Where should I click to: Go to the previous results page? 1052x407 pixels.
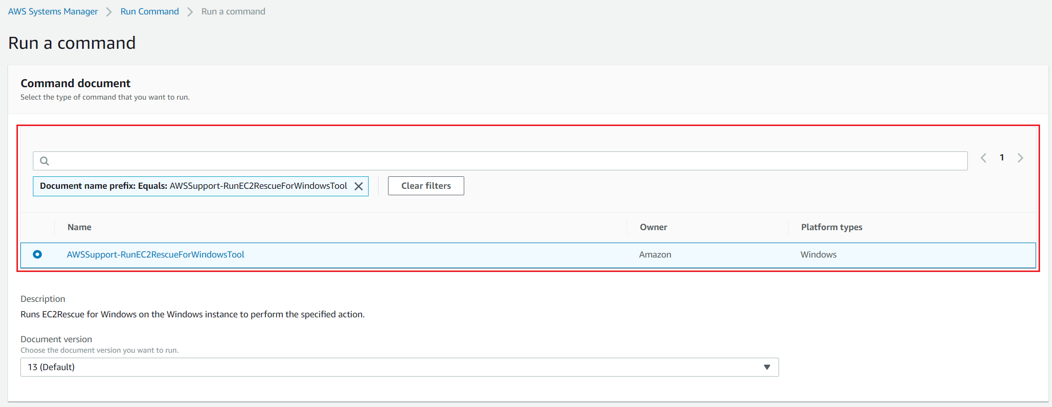(983, 158)
